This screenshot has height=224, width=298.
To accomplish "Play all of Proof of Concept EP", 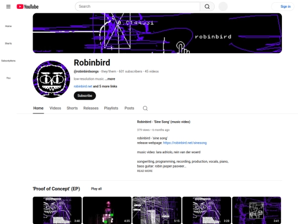I will click(97, 189).
